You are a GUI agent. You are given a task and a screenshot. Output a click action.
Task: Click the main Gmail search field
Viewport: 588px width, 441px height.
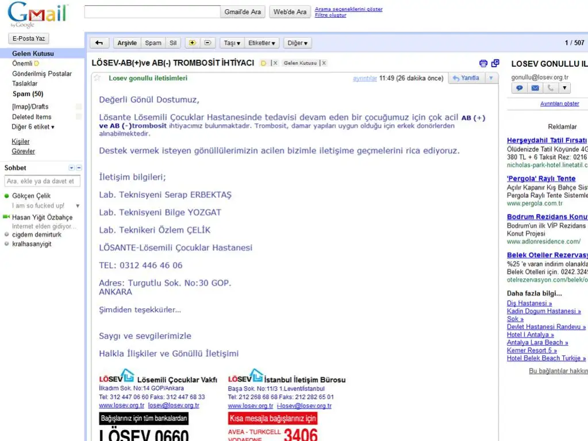152,11
